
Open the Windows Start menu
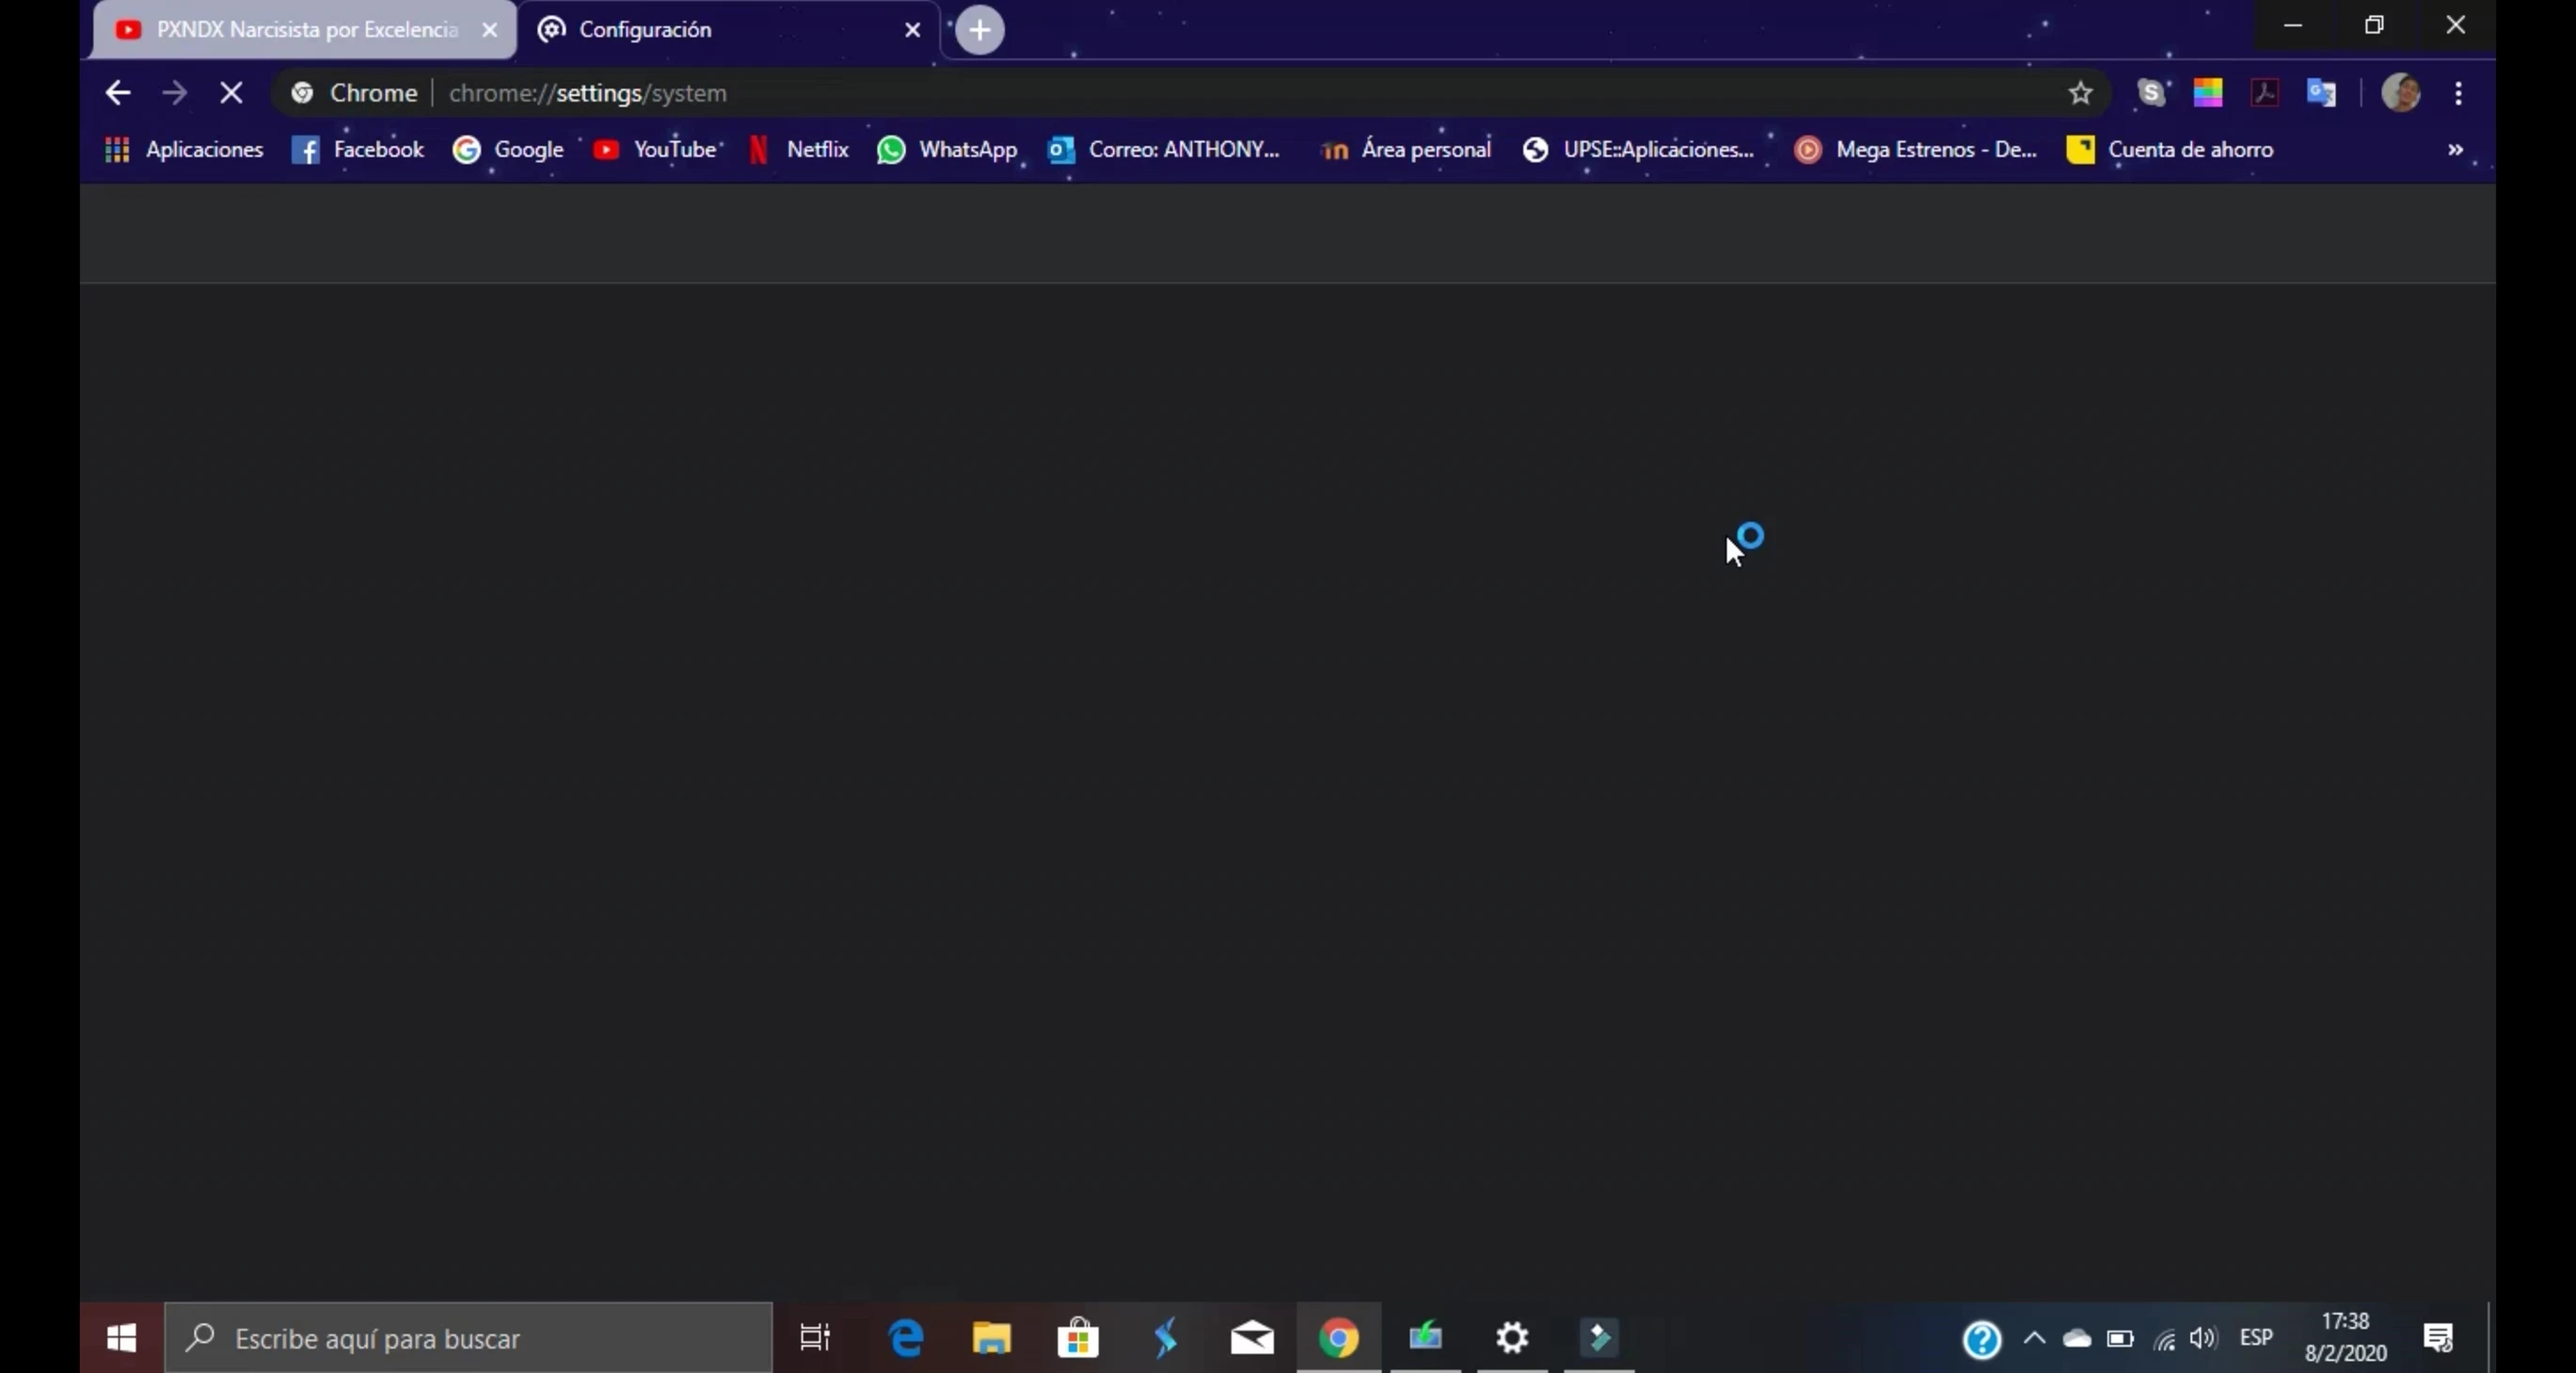[121, 1338]
